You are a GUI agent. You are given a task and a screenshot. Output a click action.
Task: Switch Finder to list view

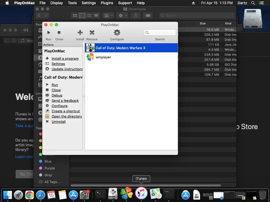point(82,16)
